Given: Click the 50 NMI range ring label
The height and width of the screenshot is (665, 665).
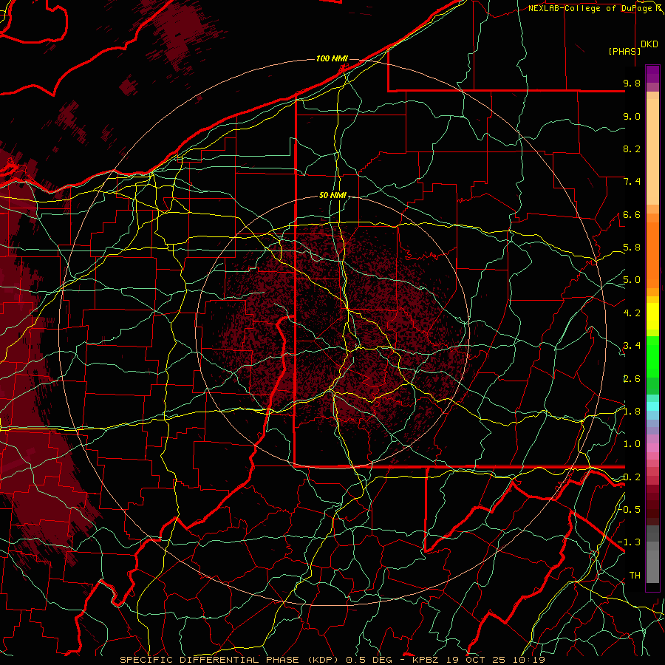Looking at the screenshot, I should (332, 195).
